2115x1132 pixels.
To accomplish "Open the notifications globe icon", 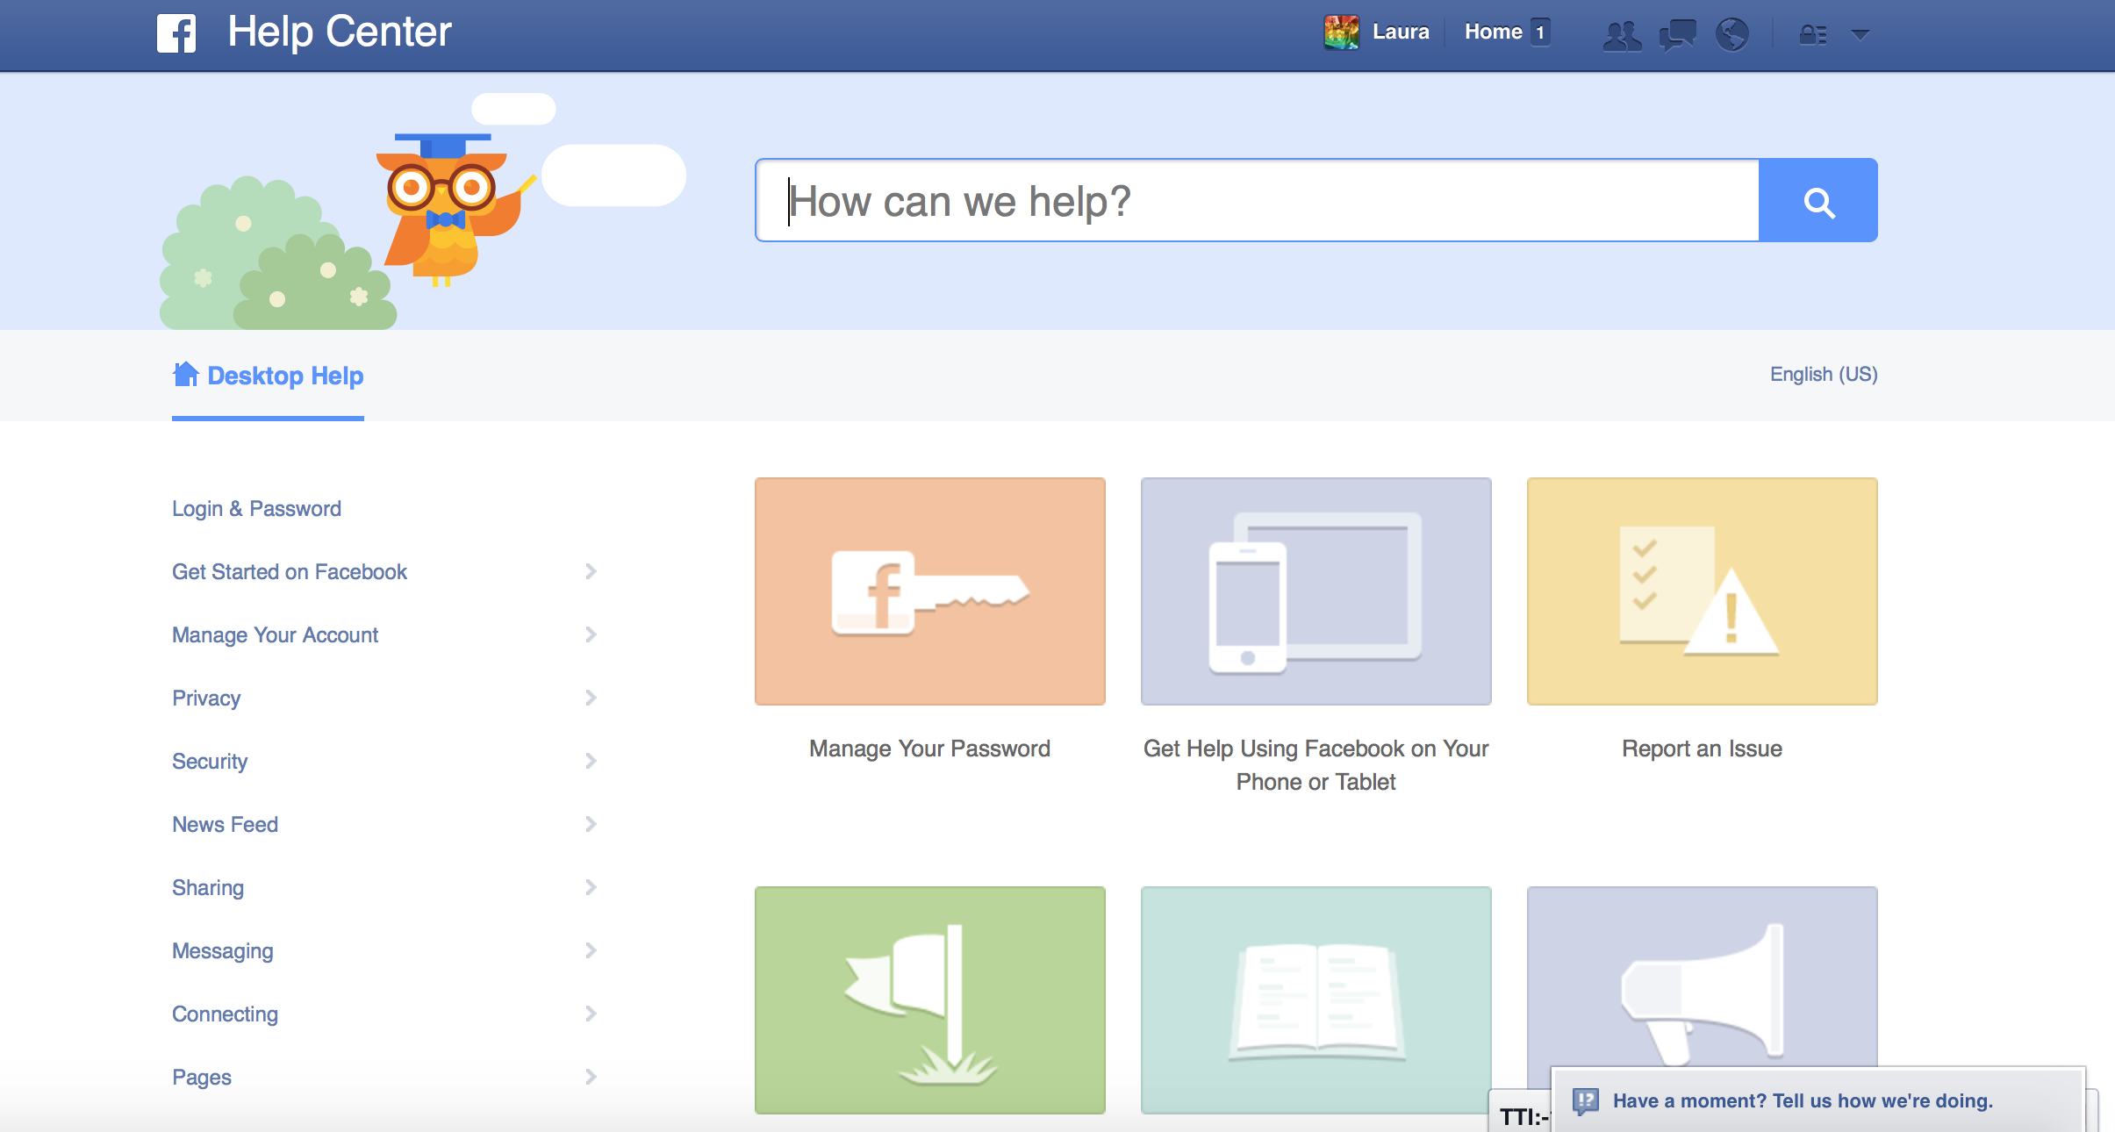I will pos(1732,35).
